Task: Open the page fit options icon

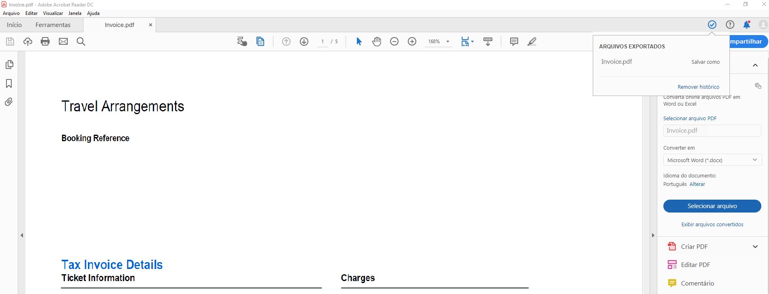Action: (x=467, y=42)
